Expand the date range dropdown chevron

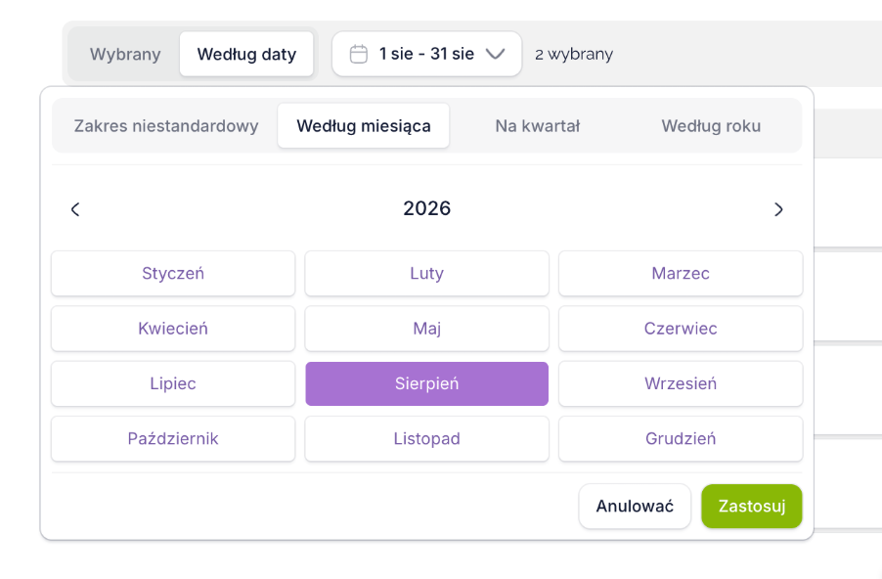tap(495, 54)
